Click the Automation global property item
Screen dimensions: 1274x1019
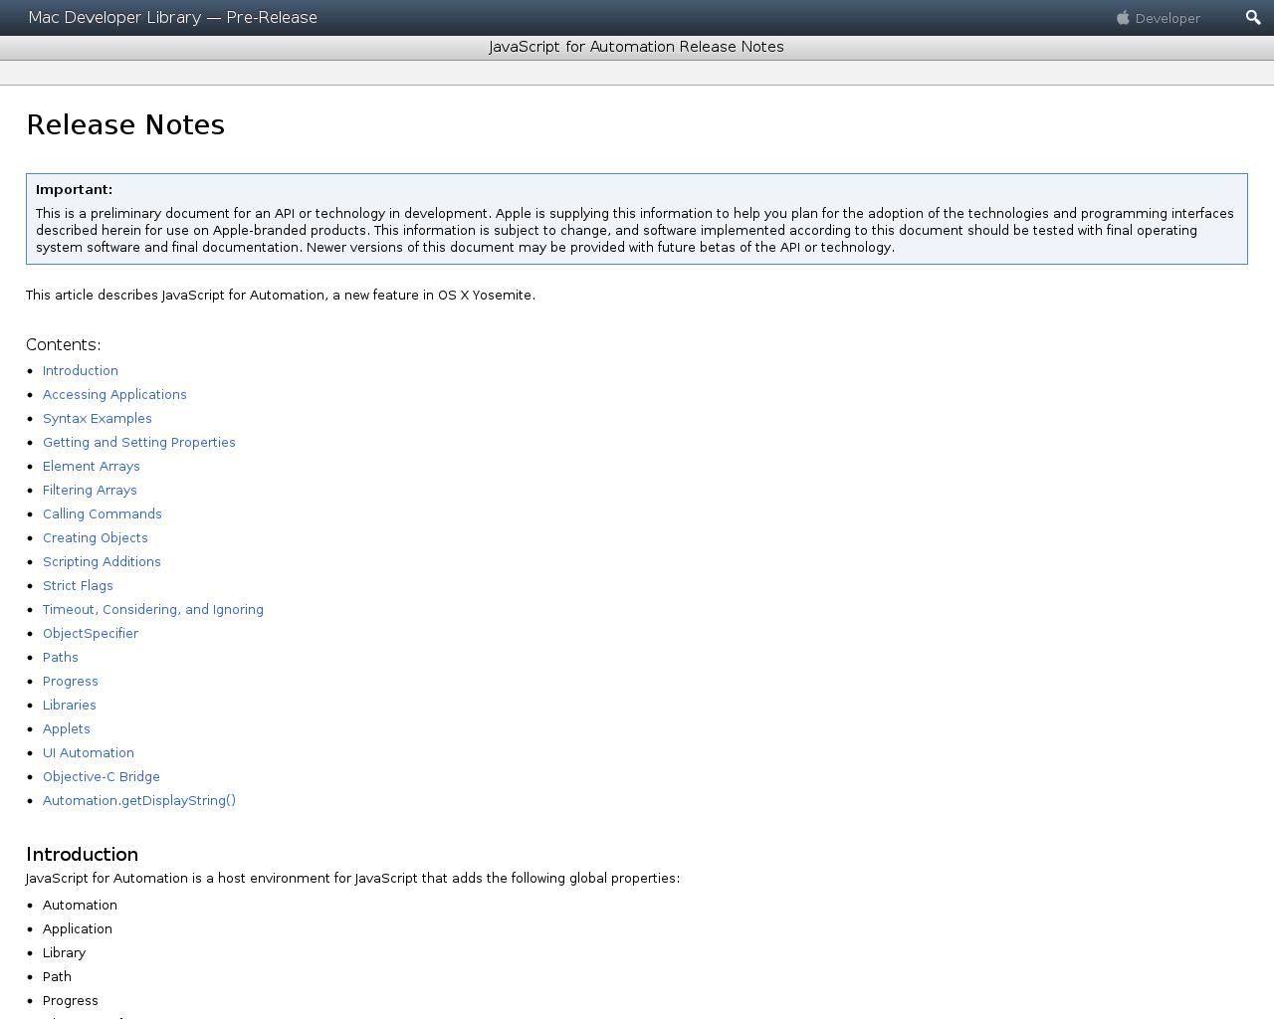(x=80, y=905)
